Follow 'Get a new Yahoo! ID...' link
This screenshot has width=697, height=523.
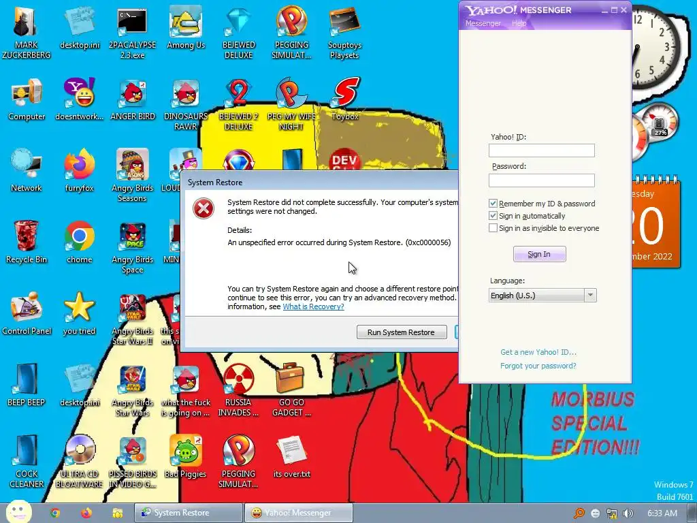(x=538, y=352)
